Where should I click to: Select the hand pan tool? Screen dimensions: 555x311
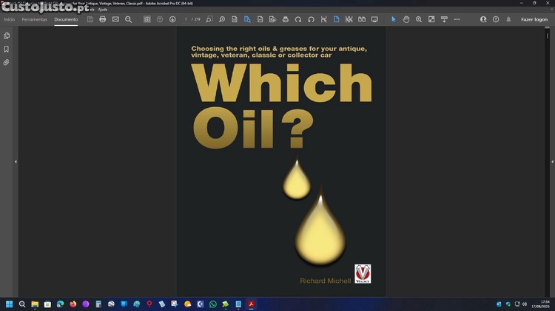click(406, 19)
